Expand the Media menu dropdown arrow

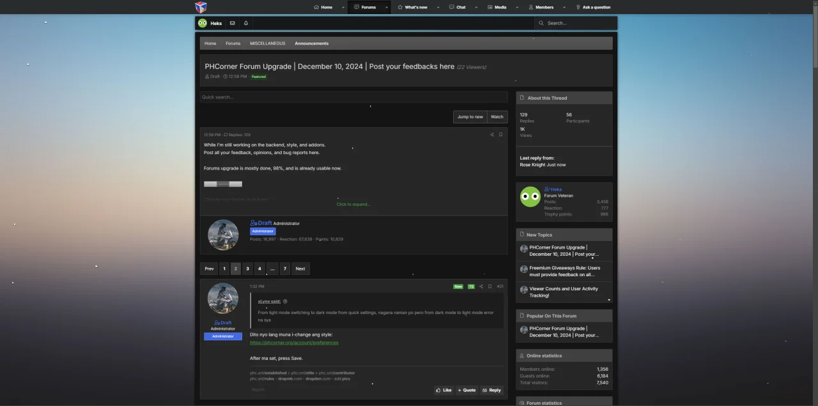[517, 8]
